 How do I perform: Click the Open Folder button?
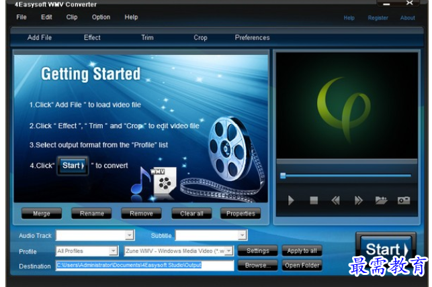[302, 266]
